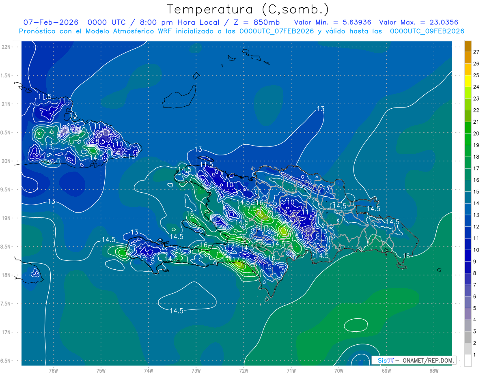Click the title "Temperatura (C,somb.)"

click(x=248, y=9)
